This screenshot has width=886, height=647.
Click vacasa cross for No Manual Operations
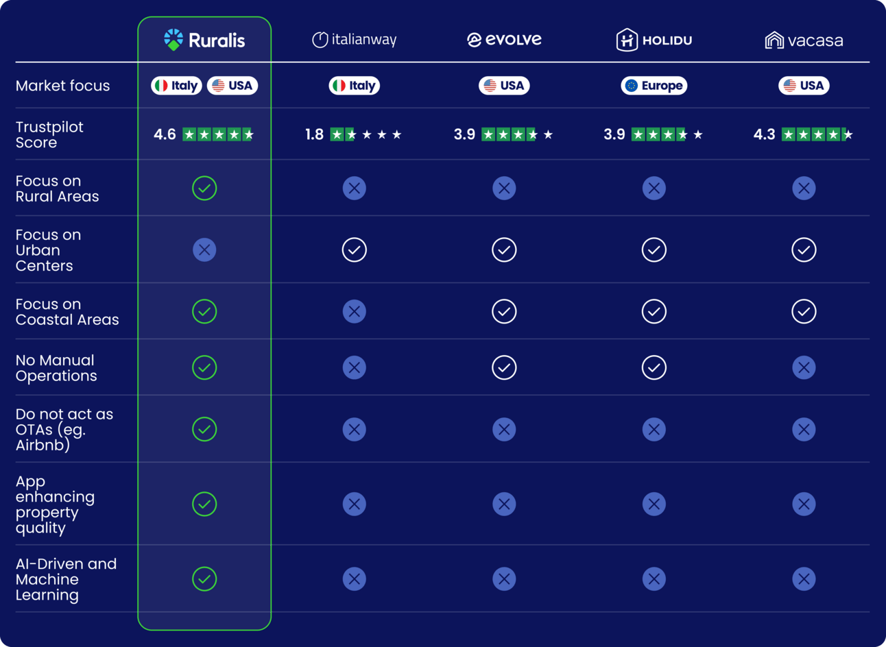point(804,367)
